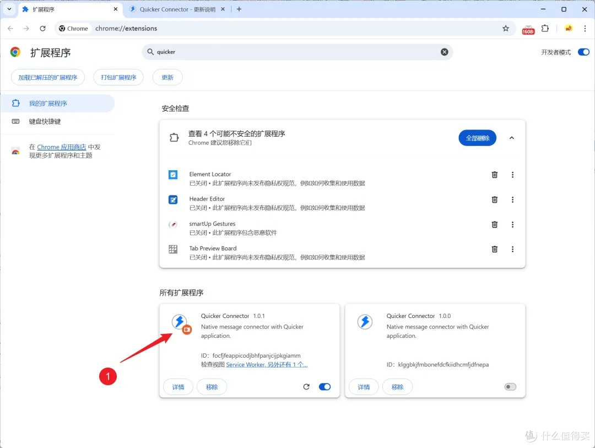Screen dimensions: 595x448
Task: Click ID text klggbkjfmbonefdcfkiidhcmfjdfnepa
Action: click(443, 364)
